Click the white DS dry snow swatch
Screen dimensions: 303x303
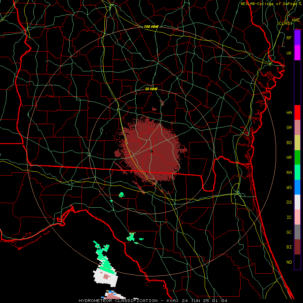[297, 202]
